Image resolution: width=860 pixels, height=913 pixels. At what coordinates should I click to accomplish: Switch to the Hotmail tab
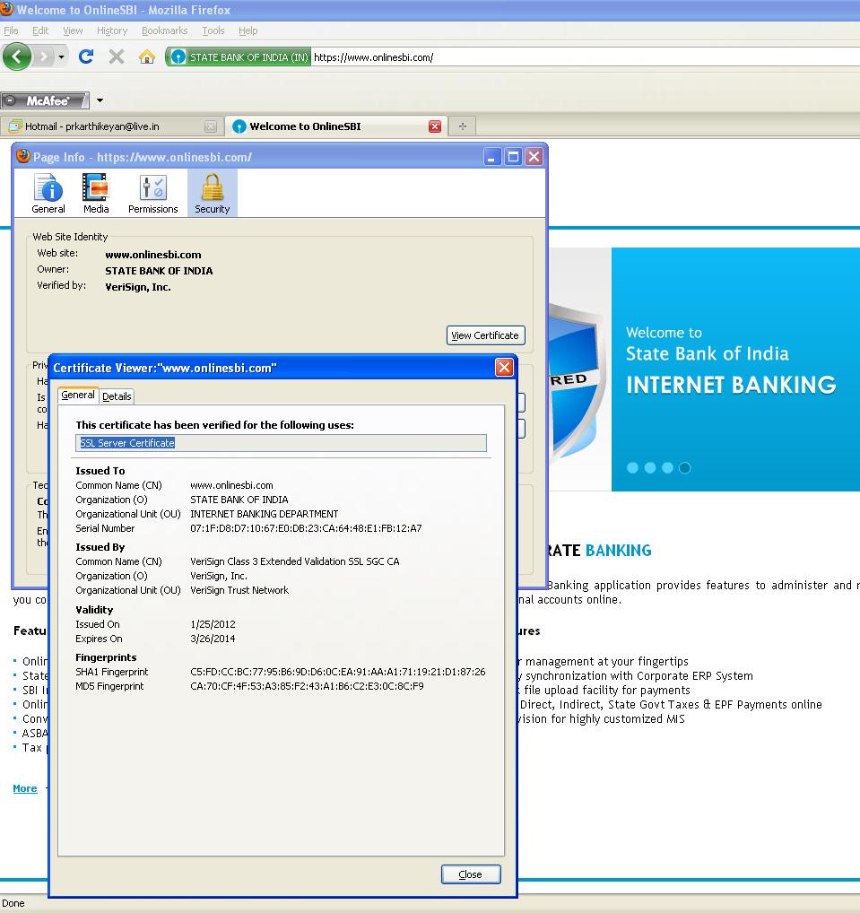(110, 126)
